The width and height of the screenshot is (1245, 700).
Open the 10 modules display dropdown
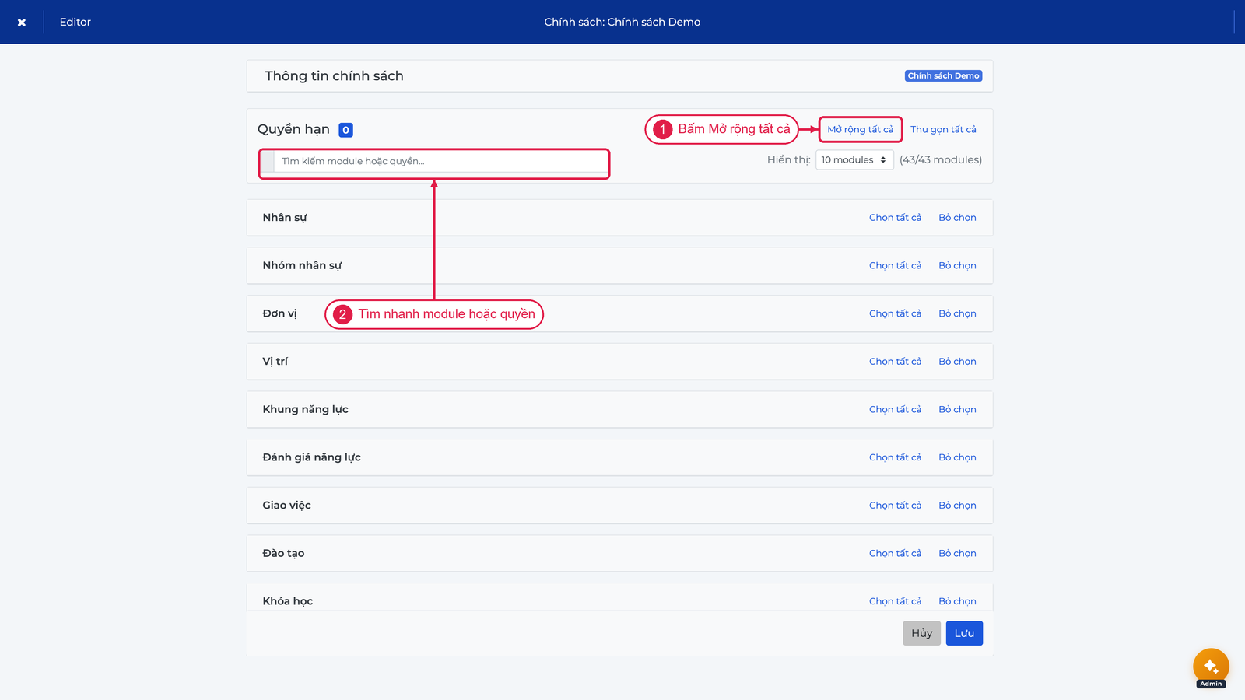coord(854,159)
